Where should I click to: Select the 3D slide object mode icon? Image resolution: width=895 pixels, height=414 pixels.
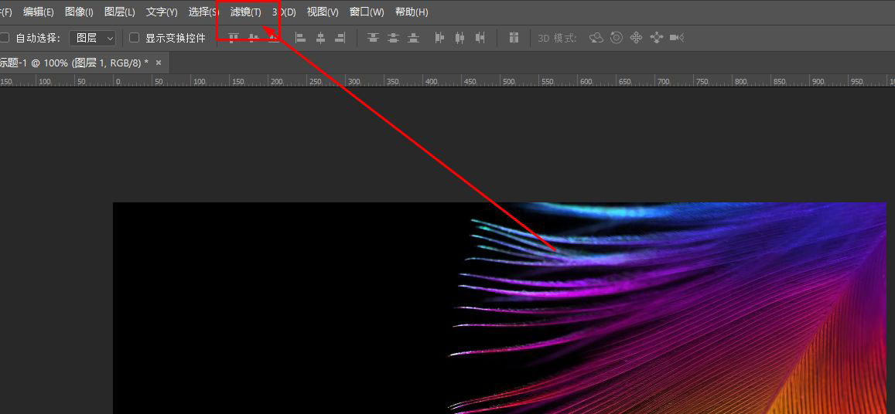(657, 38)
